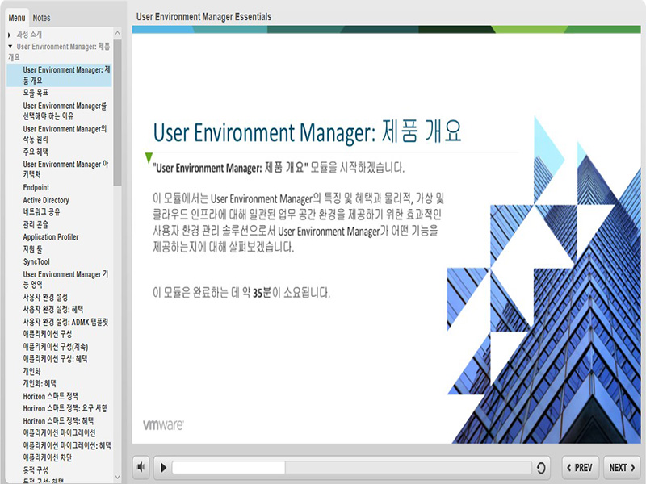Image resolution: width=646 pixels, height=484 pixels.
Task: Advance to the next slide with NEXT
Action: click(622, 468)
